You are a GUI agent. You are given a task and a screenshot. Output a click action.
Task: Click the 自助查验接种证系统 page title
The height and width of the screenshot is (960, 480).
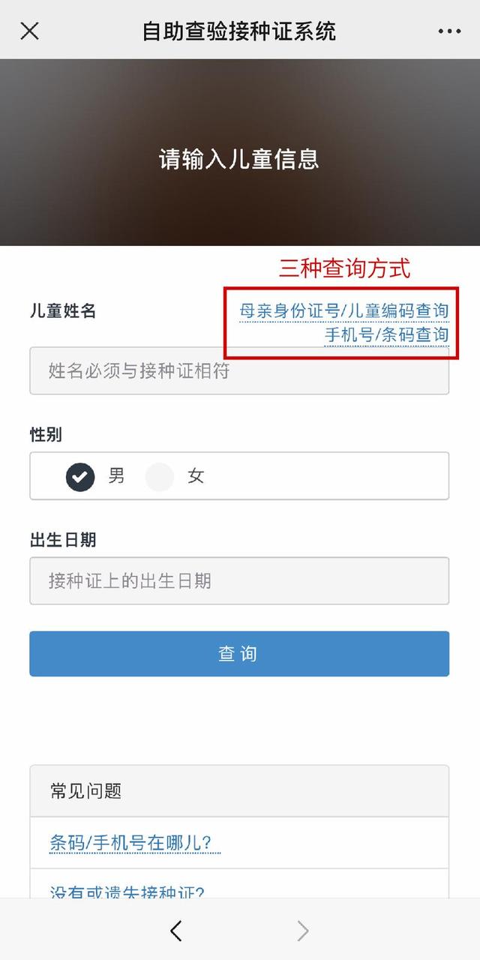pyautogui.click(x=239, y=31)
